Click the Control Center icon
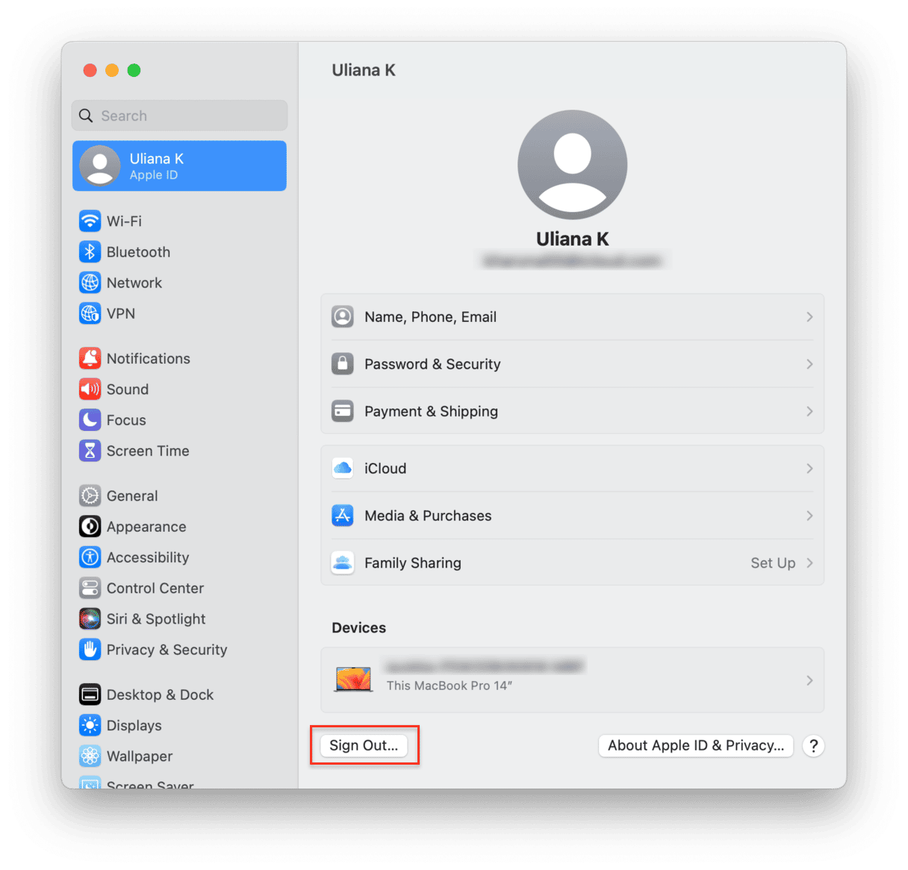This screenshot has height=870, width=908. pos(90,588)
